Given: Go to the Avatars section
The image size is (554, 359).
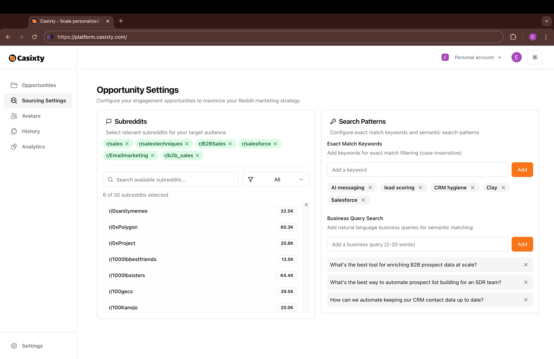Looking at the screenshot, I should point(38,116).
